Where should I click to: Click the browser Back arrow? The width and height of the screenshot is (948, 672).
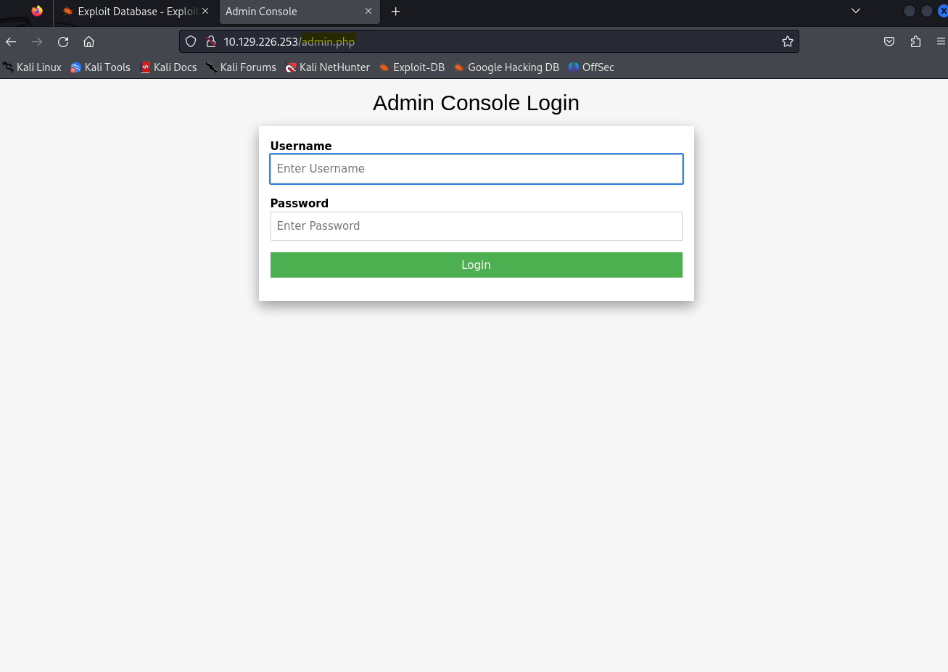pyautogui.click(x=11, y=41)
